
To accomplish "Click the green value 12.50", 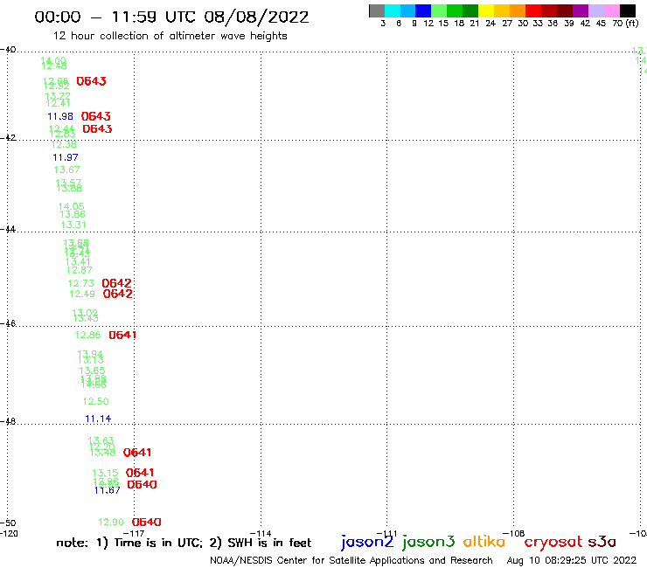I will [95, 401].
